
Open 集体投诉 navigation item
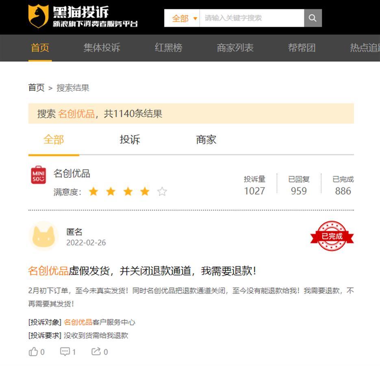click(102, 48)
